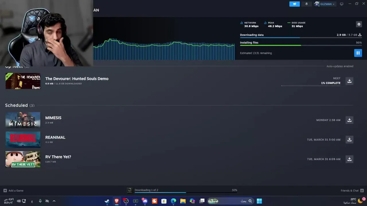The image size is (367, 206).
Task: Open the taskbar clock and date
Action: [8, 201]
